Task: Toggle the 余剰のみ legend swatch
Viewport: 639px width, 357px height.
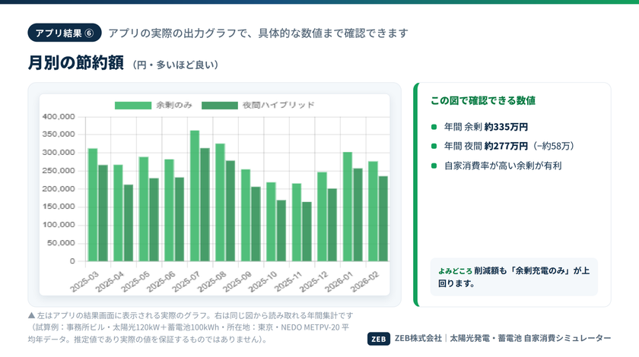Action: pos(133,106)
